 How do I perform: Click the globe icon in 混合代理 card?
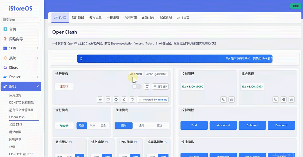pos(284,99)
